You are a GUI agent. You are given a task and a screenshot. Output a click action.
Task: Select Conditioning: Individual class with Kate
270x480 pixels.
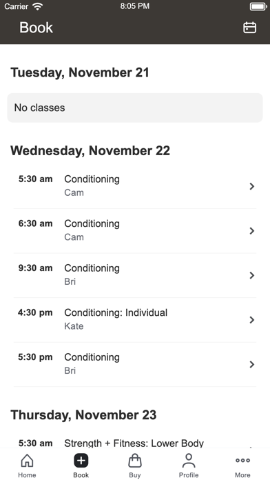(x=135, y=319)
